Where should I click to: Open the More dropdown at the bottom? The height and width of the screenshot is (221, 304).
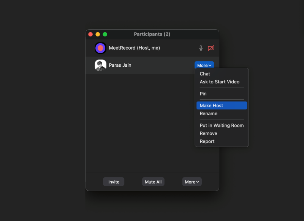(x=192, y=182)
